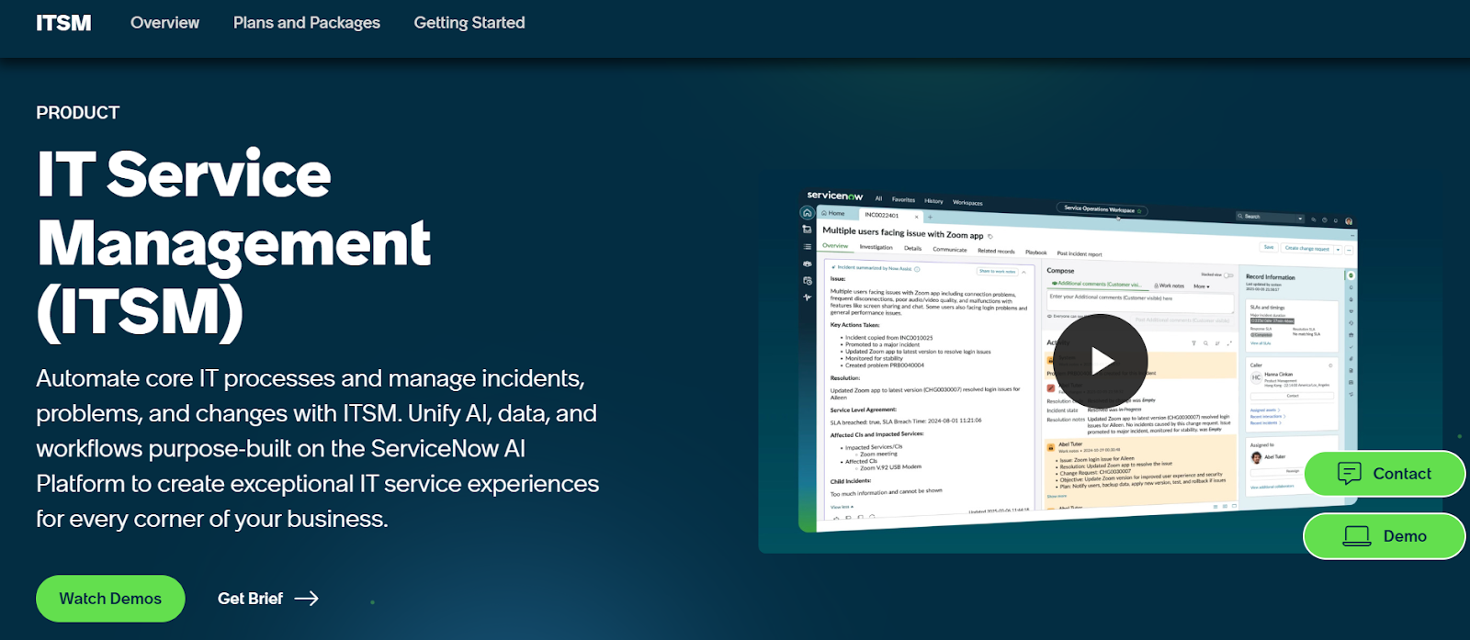Image resolution: width=1470 pixels, height=640 pixels.
Task: Click the ITSM logo in the header
Action: tap(63, 23)
